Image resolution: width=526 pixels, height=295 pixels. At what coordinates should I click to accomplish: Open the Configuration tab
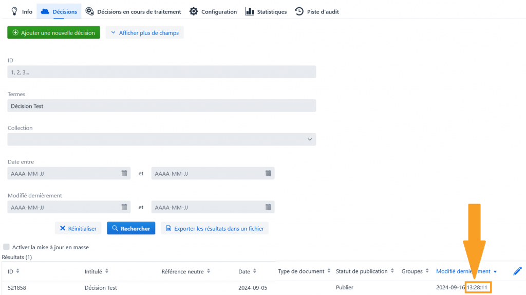(213, 11)
